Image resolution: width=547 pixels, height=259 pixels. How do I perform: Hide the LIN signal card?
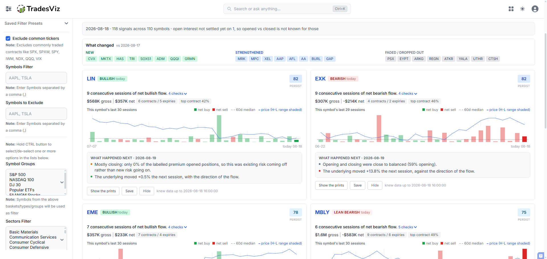(x=147, y=191)
